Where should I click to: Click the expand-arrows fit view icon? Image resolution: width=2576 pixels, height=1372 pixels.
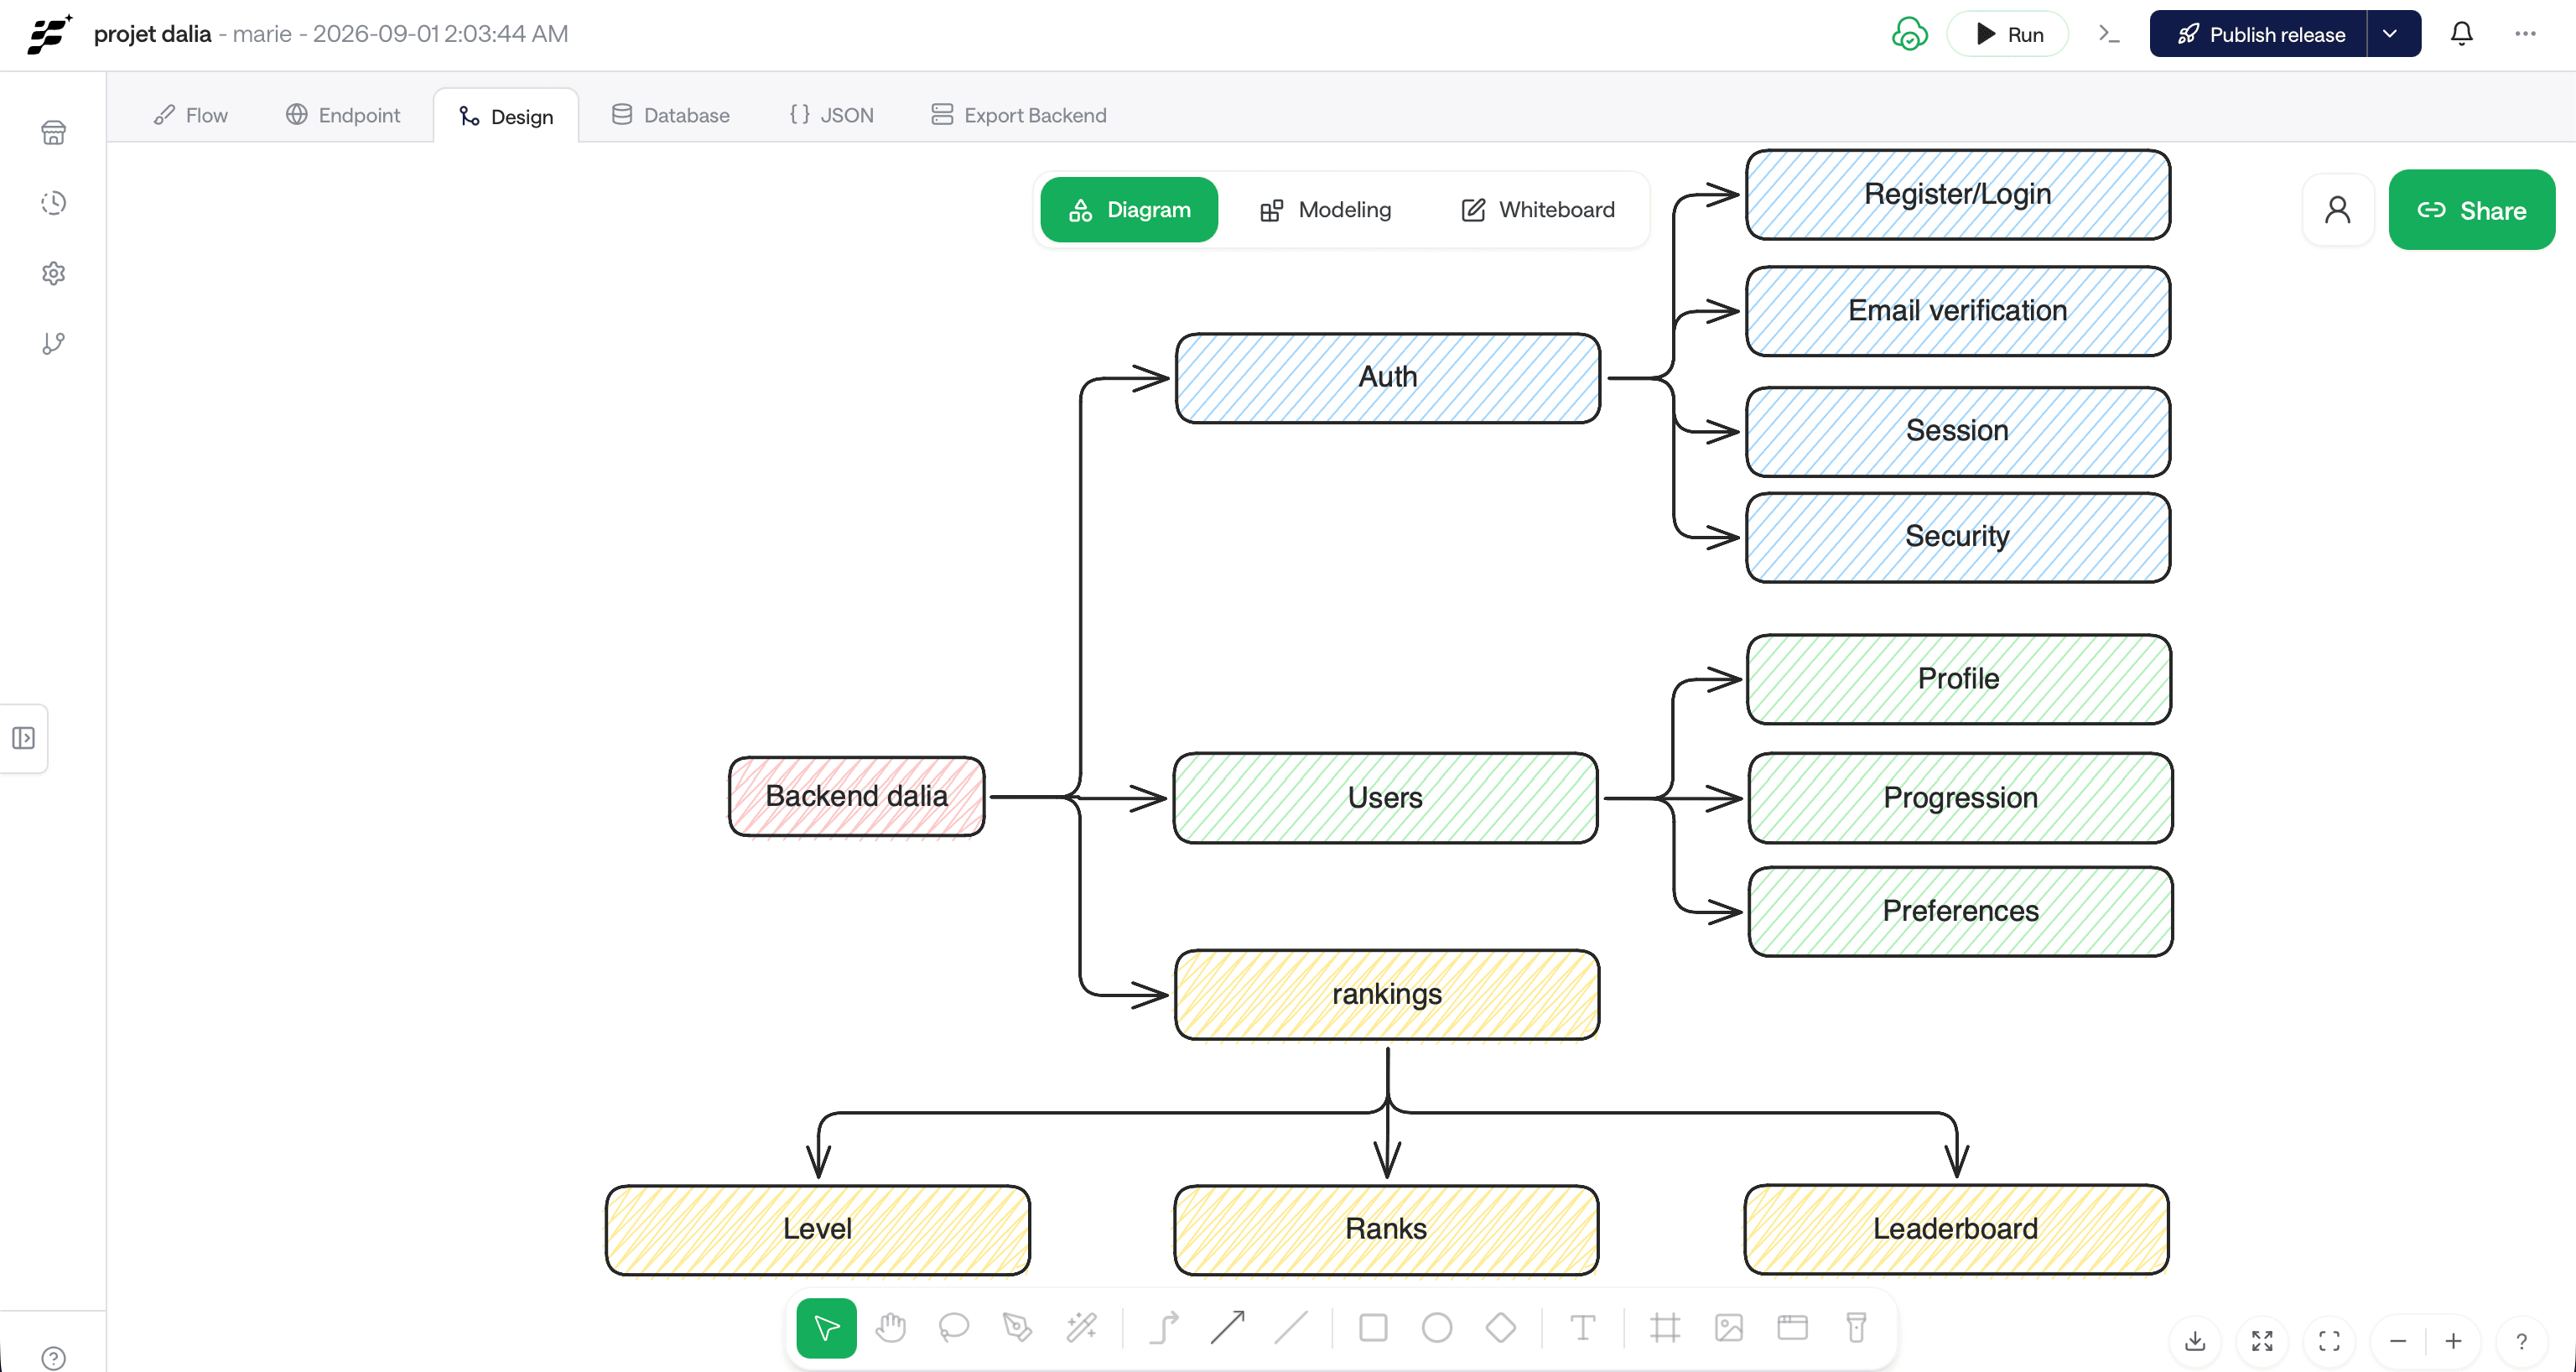[x=2262, y=1341]
